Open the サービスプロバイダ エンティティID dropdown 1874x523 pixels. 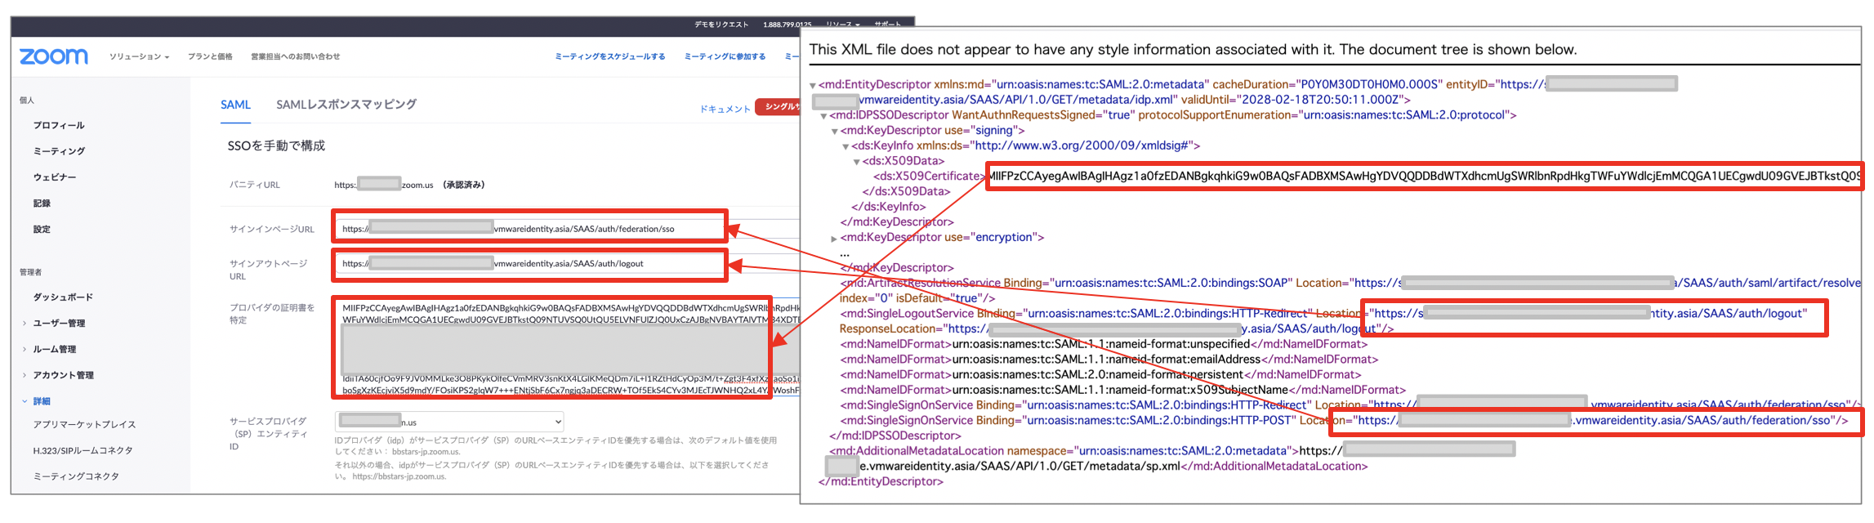pyautogui.click(x=449, y=422)
